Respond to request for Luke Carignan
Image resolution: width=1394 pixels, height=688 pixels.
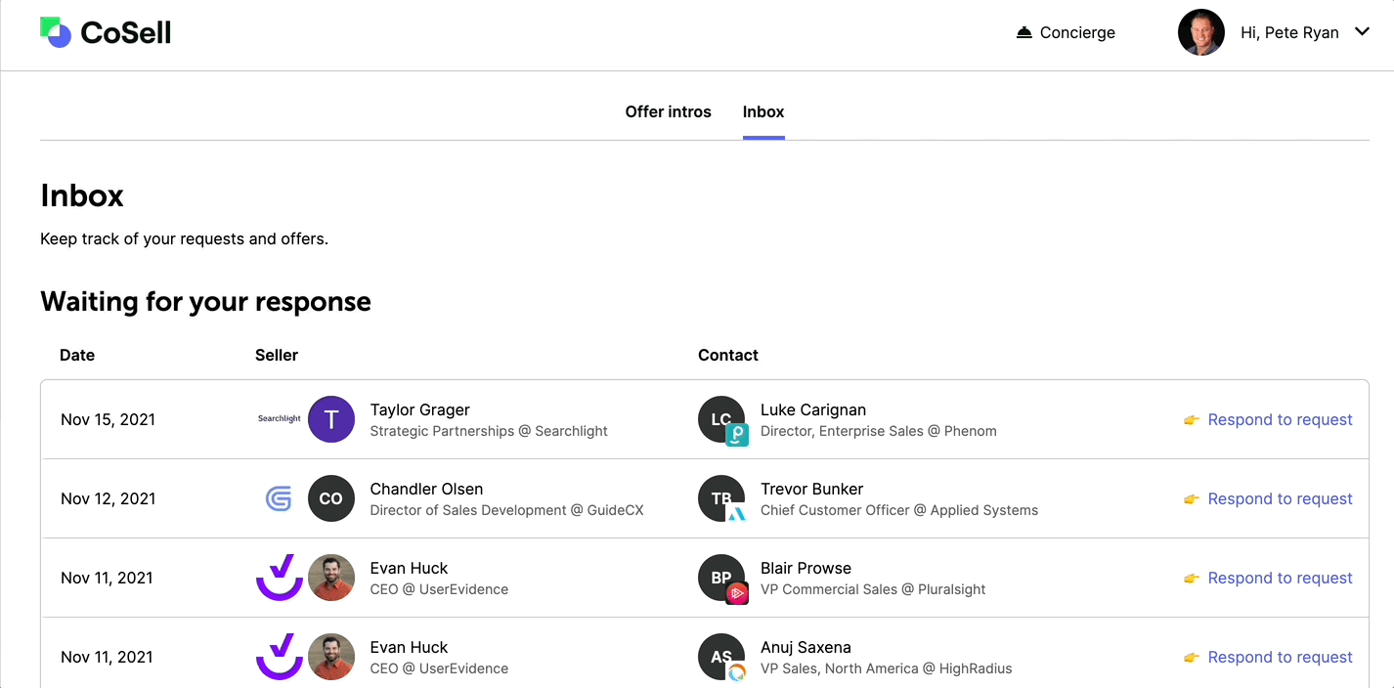(x=1268, y=419)
